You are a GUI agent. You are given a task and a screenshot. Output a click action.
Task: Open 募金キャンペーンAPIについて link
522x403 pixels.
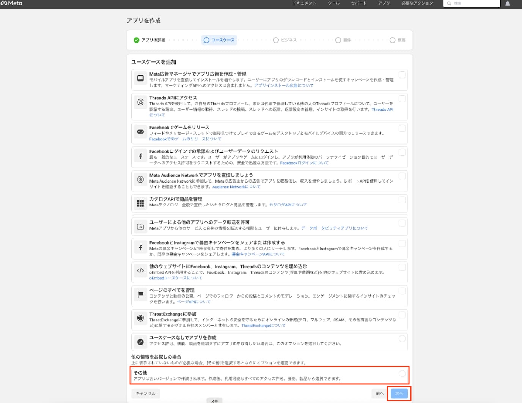258,254
